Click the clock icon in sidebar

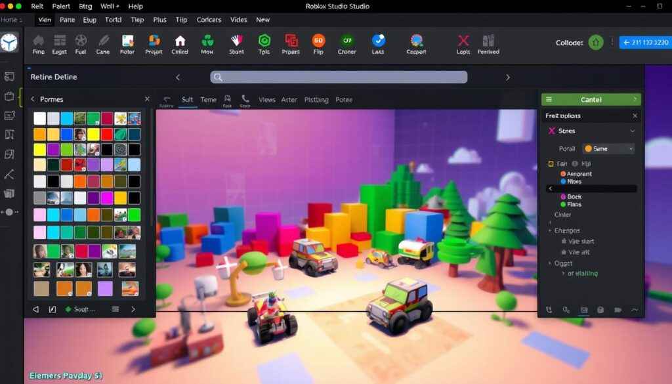coord(9,43)
